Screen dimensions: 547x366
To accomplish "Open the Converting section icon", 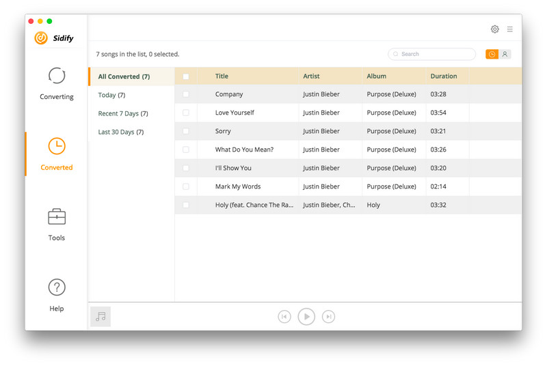I will (57, 76).
